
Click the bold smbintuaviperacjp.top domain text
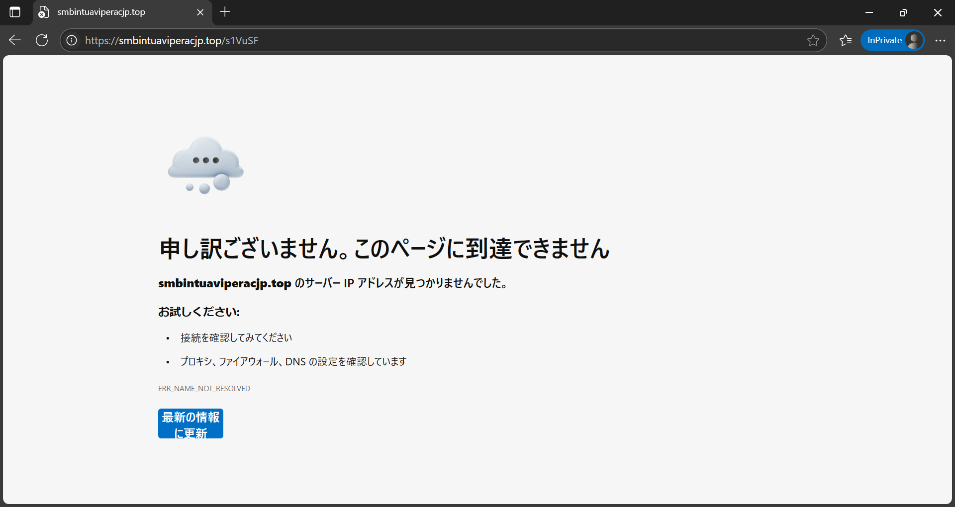pyautogui.click(x=225, y=283)
